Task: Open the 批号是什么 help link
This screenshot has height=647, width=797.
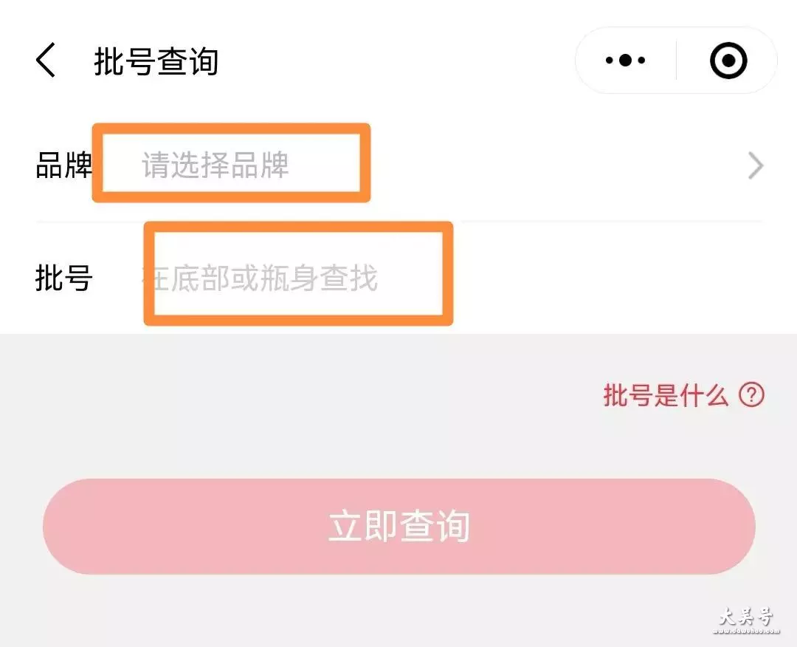Action: (666, 394)
